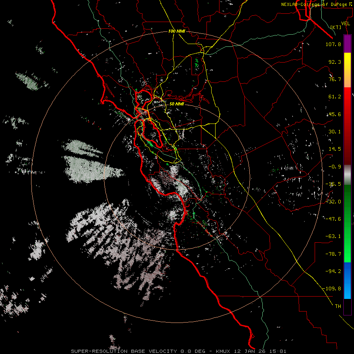This screenshot has height=354, width=354.
Task: Select the -47.6 velocity scale value
Action: tap(333, 219)
